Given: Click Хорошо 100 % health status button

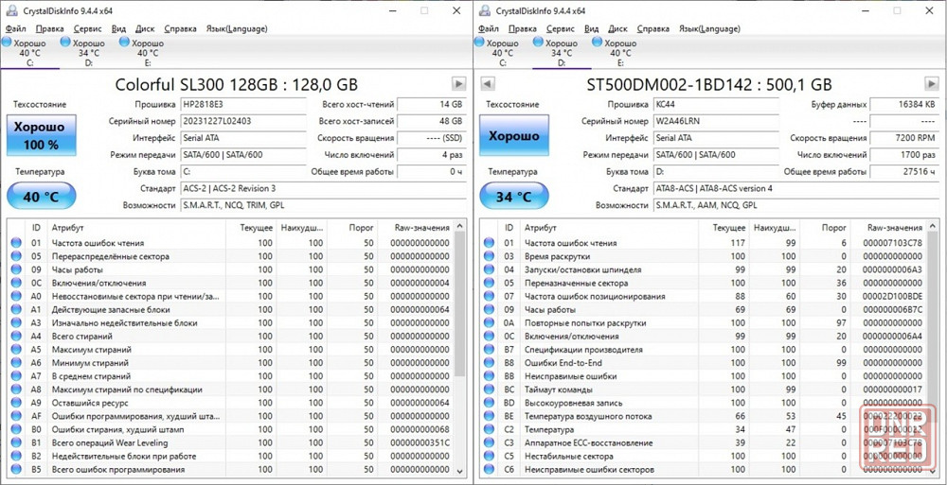Looking at the screenshot, I should [x=41, y=136].
